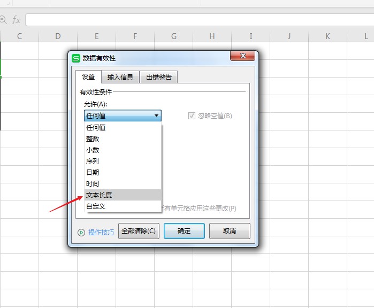The height and width of the screenshot is (308, 374).
Task: Open the 操作技巧 tips link
Action: click(101, 232)
